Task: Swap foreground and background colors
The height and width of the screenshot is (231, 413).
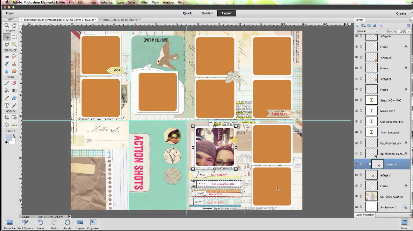Action: pos(14,136)
